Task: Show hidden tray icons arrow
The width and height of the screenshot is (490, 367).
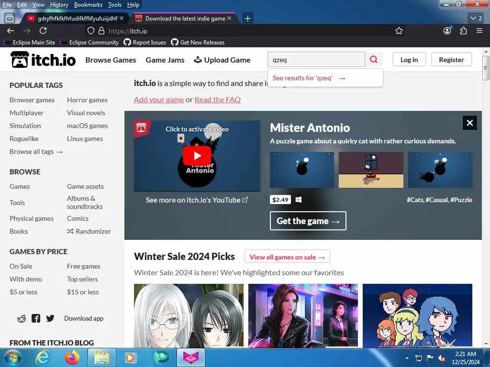Action: pyautogui.click(x=407, y=358)
